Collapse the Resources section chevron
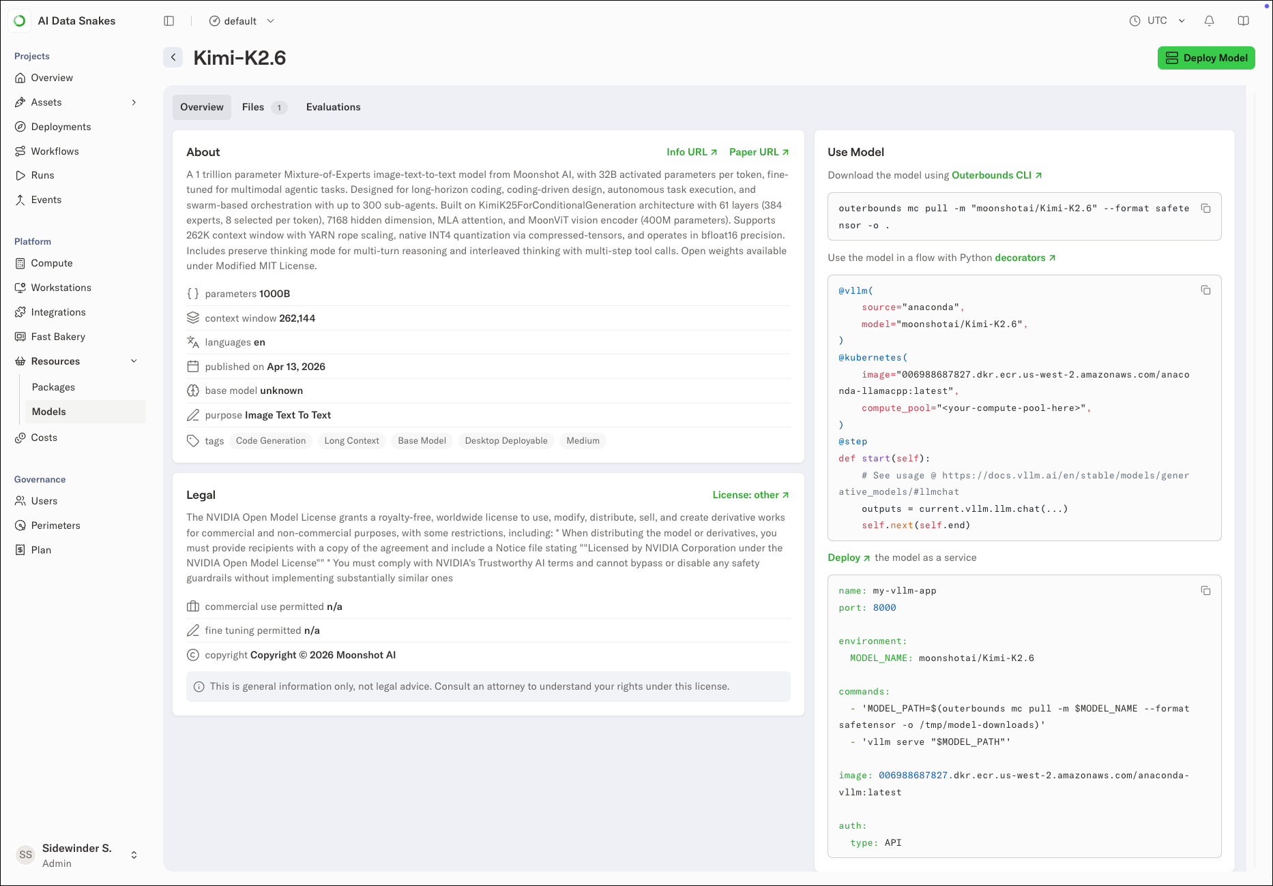Viewport: 1273px width, 886px height. tap(134, 361)
